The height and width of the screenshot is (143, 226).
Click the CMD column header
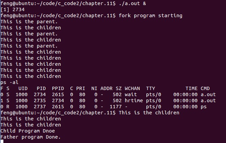click(x=205, y=88)
